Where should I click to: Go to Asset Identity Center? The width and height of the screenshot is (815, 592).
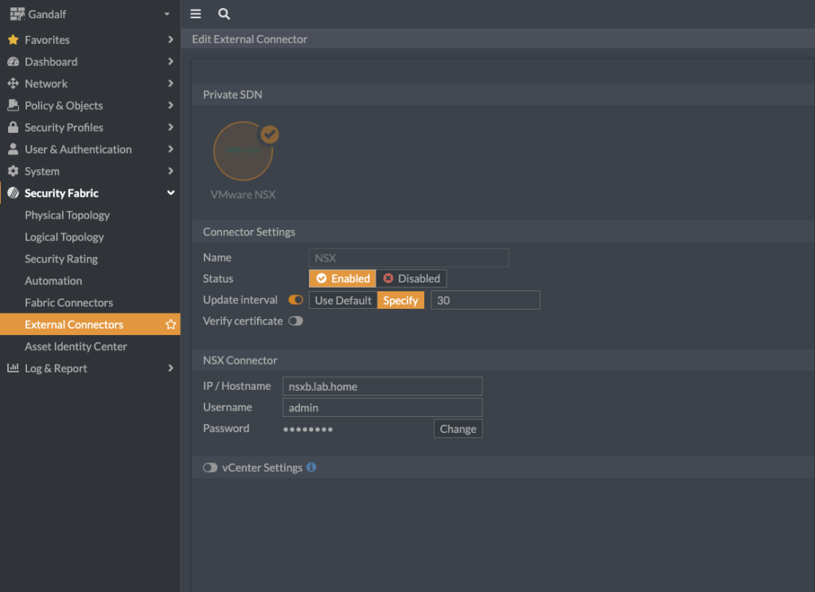tap(76, 346)
